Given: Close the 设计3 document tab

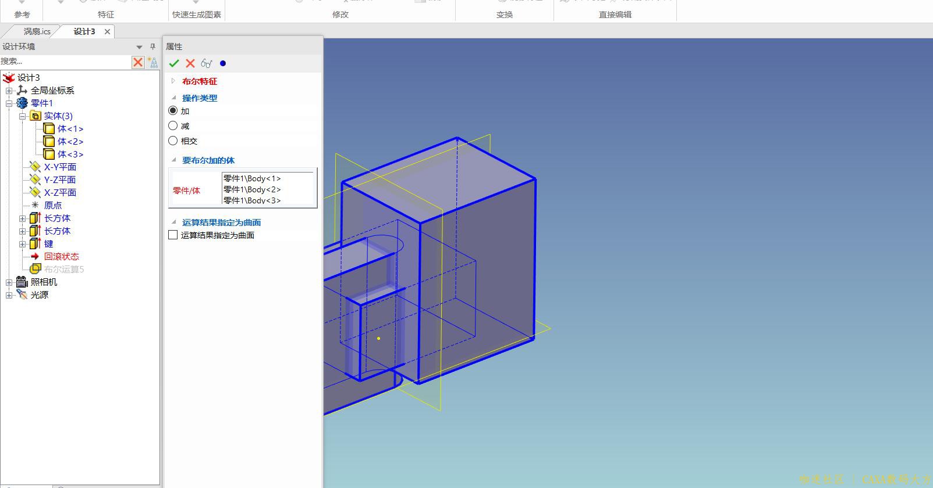Looking at the screenshot, I should (107, 31).
